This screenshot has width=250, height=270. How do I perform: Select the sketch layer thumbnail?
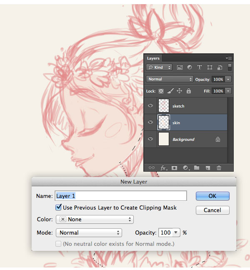[164, 105]
